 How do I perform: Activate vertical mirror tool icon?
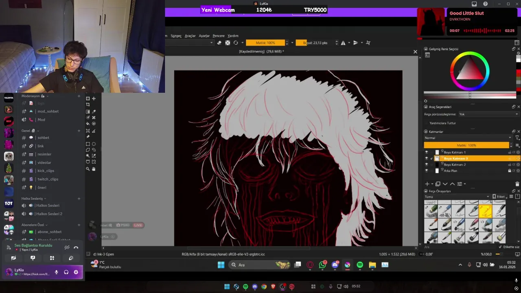[x=355, y=43]
